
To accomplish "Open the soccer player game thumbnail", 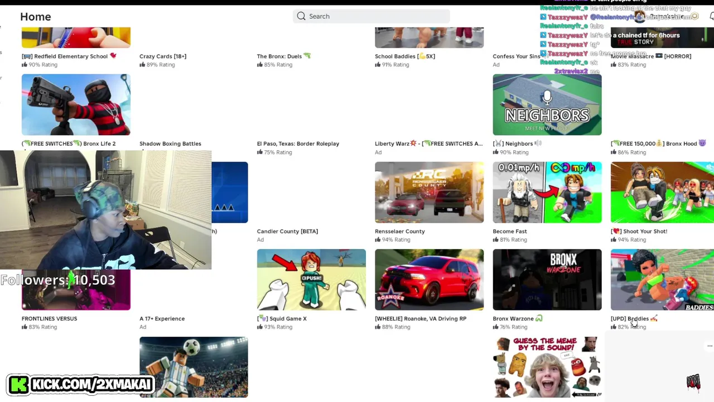I will coord(194,367).
